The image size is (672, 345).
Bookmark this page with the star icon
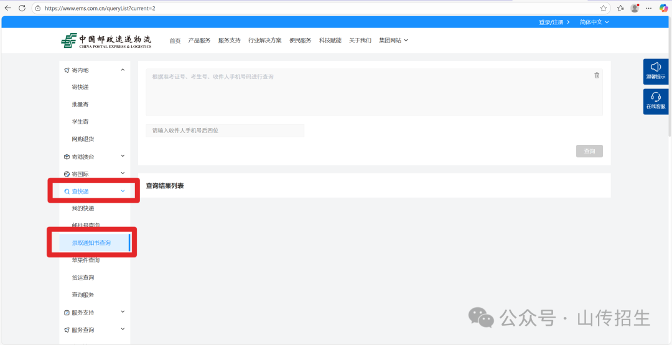click(x=604, y=8)
